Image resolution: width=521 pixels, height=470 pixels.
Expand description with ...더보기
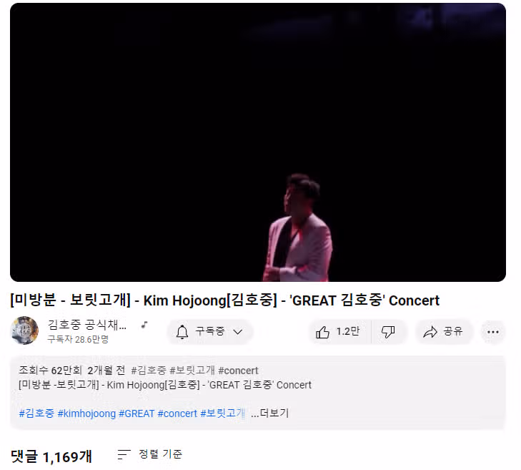[x=270, y=413]
